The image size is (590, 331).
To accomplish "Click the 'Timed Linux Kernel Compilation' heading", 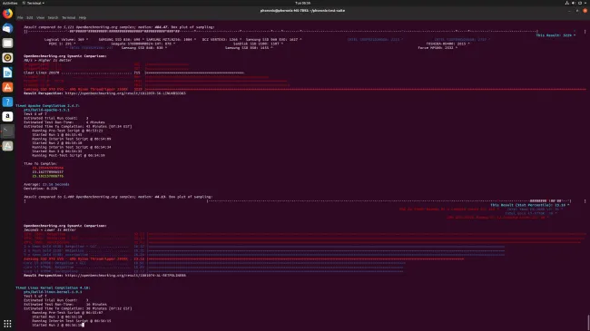I will click(x=53, y=287).
